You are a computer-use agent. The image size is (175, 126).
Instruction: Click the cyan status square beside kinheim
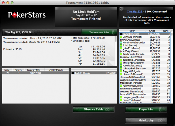click(121, 43)
